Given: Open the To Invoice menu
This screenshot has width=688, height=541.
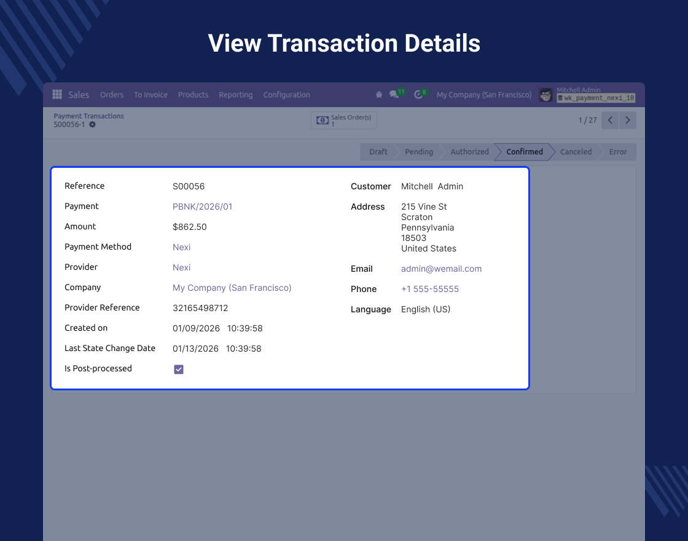Looking at the screenshot, I should tap(150, 95).
